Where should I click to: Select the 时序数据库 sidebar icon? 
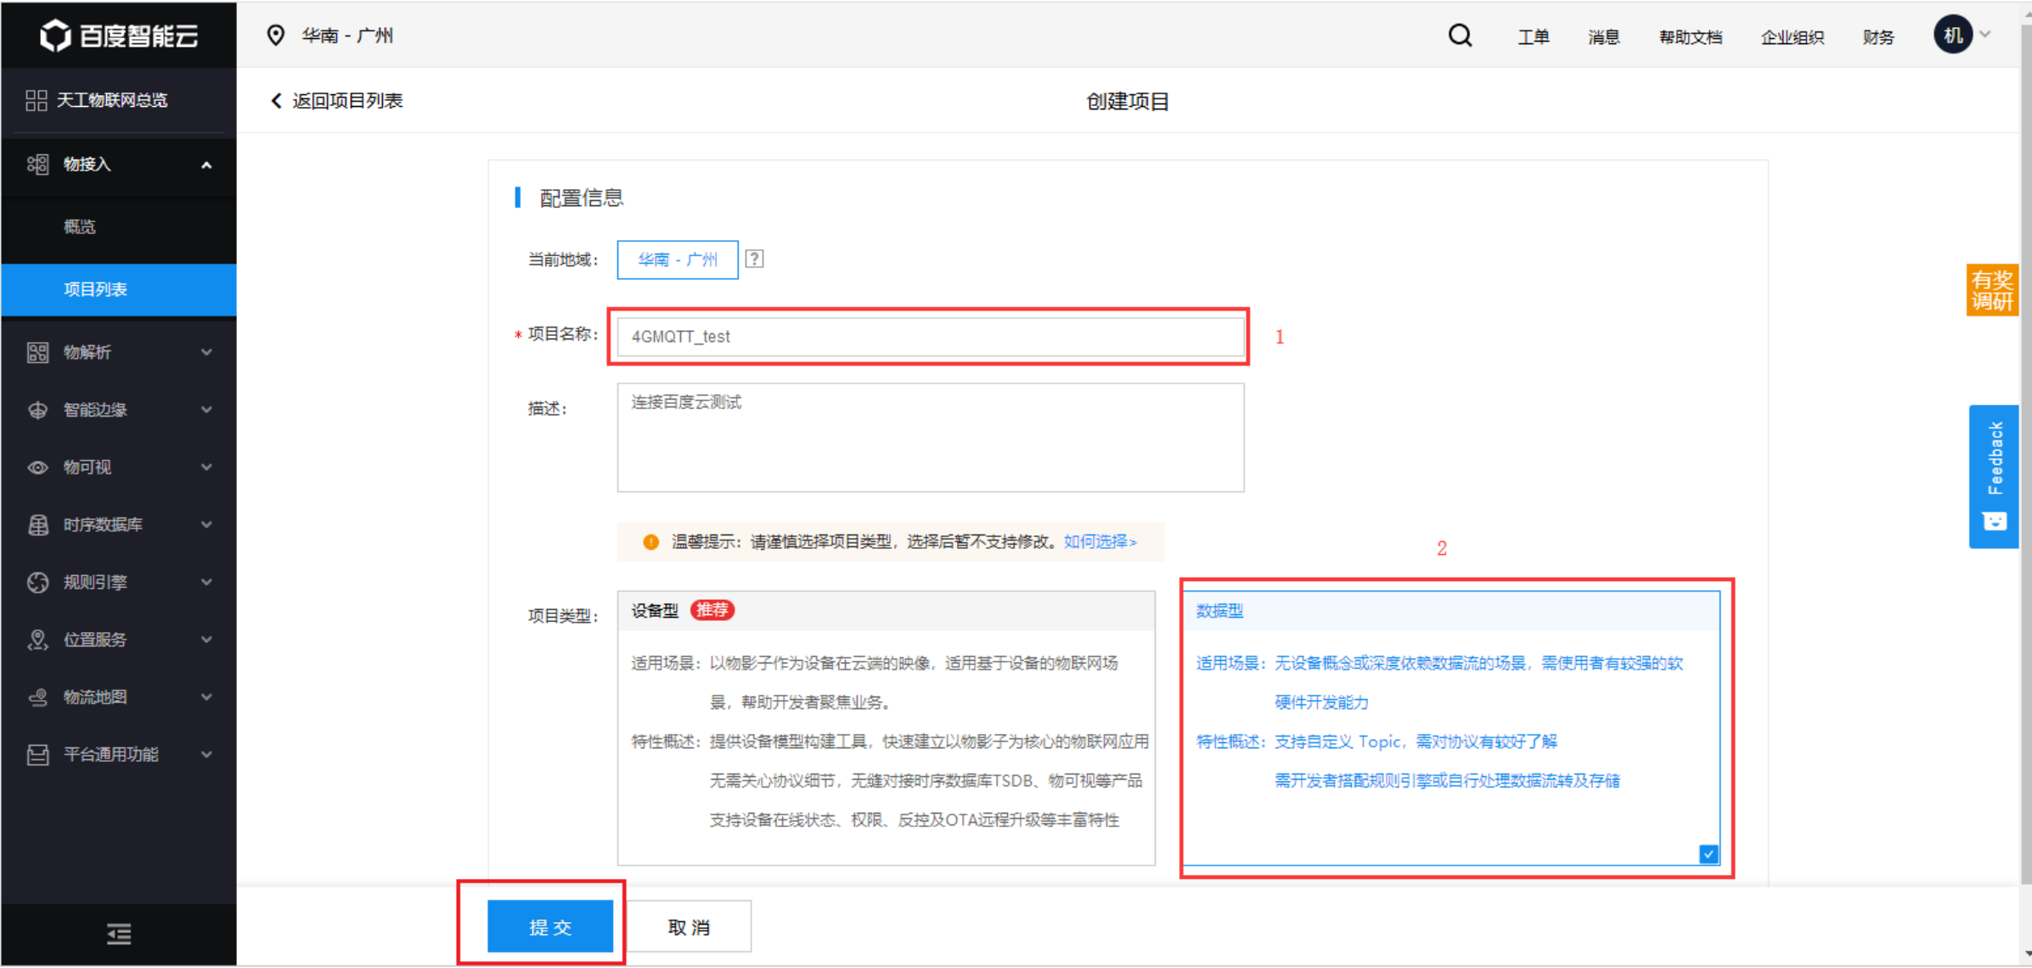[37, 524]
